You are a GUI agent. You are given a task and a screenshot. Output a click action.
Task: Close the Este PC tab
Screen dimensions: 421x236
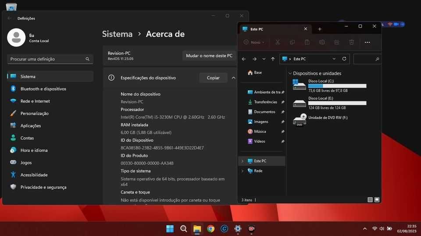pyautogui.click(x=306, y=29)
